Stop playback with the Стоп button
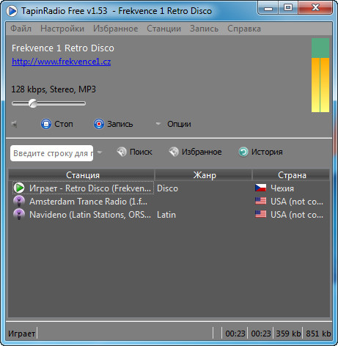This screenshot has height=346, width=338. click(57, 124)
